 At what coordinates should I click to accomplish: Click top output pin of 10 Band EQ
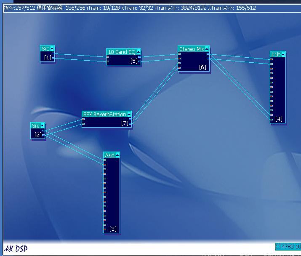pos(140,57)
